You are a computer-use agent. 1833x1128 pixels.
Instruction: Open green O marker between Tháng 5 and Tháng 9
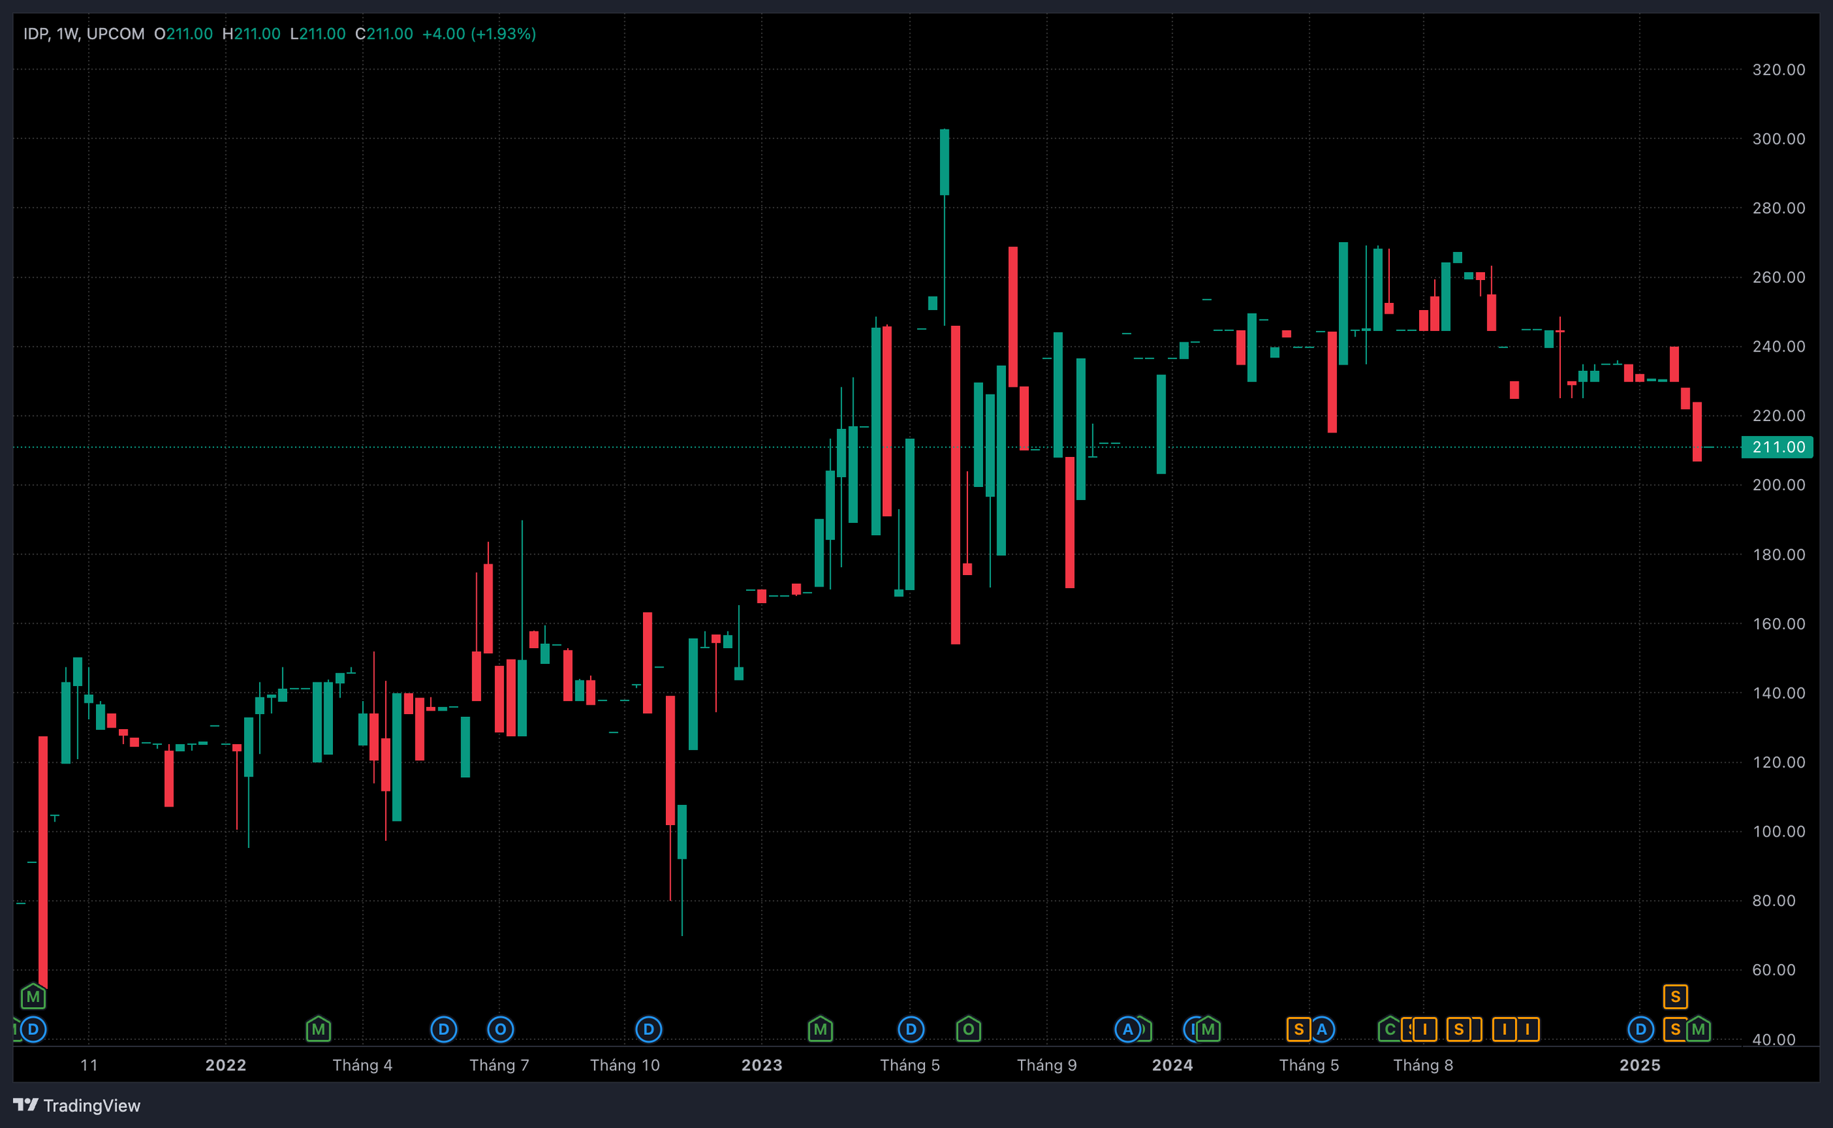[969, 1030]
